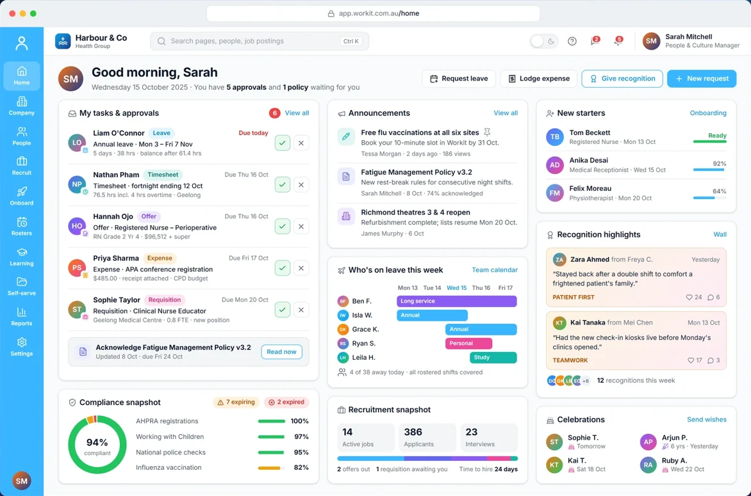Image resolution: width=751 pixels, height=496 pixels.
Task: Click Ben F.'s Long service bar
Action: tap(457, 301)
